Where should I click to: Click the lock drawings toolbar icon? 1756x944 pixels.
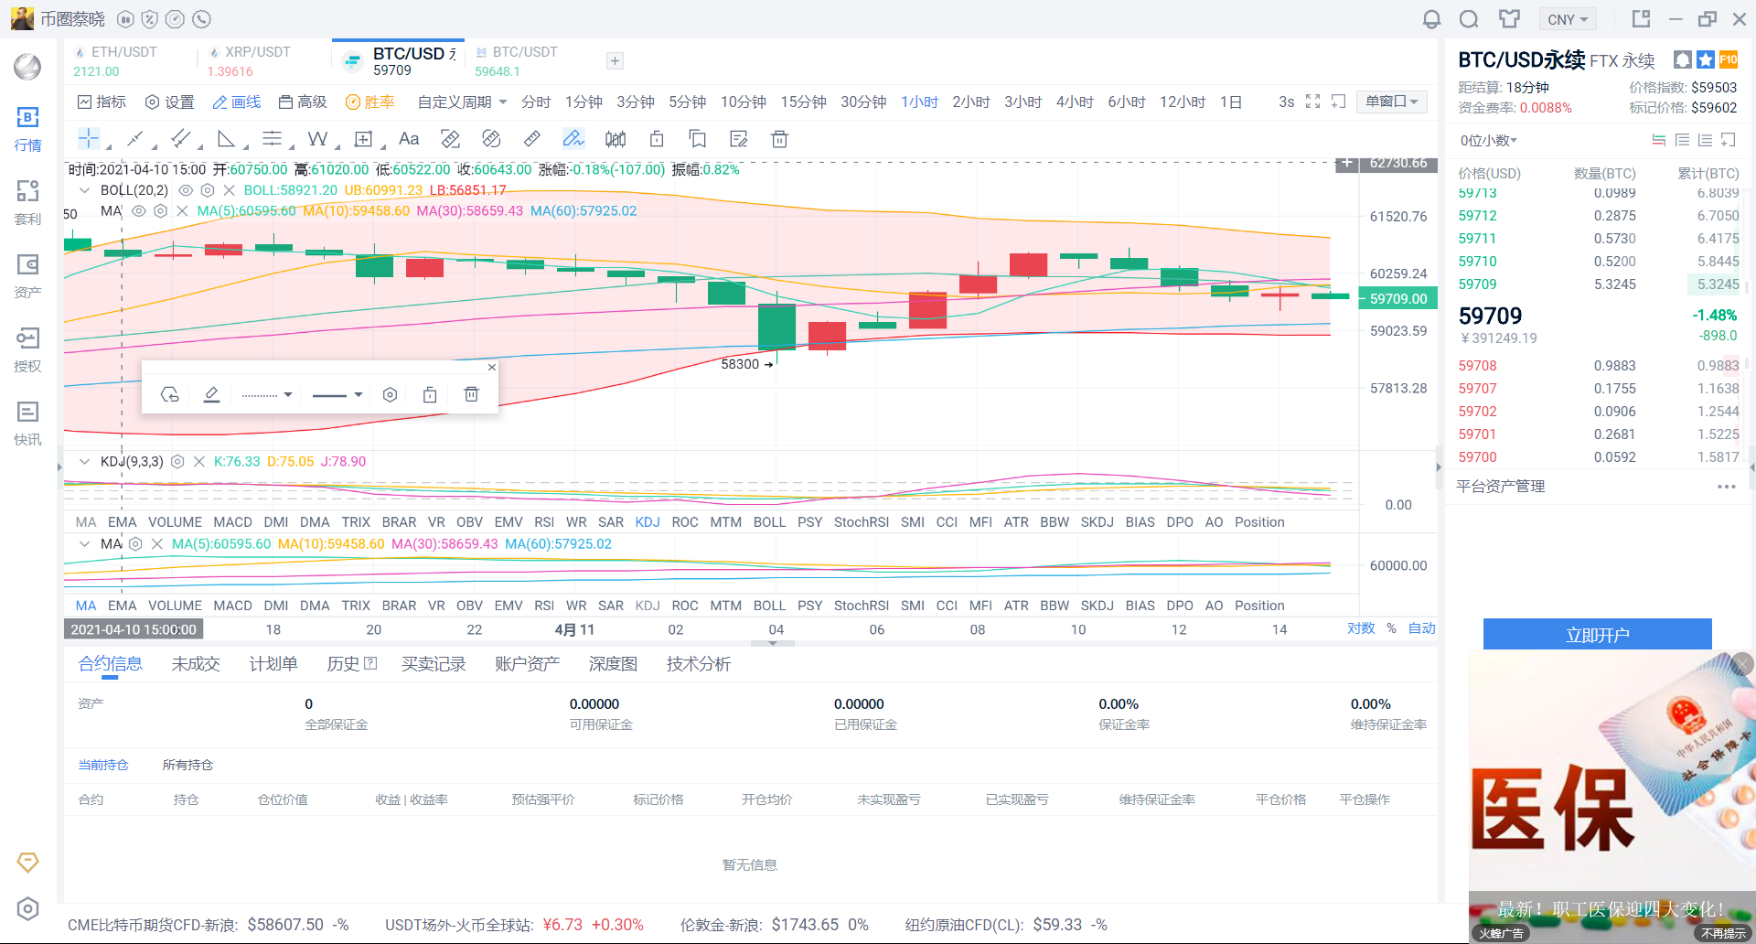(x=657, y=139)
